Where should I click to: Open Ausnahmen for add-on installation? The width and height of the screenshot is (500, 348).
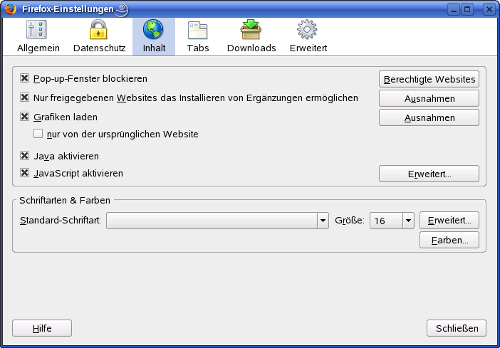[x=429, y=98]
